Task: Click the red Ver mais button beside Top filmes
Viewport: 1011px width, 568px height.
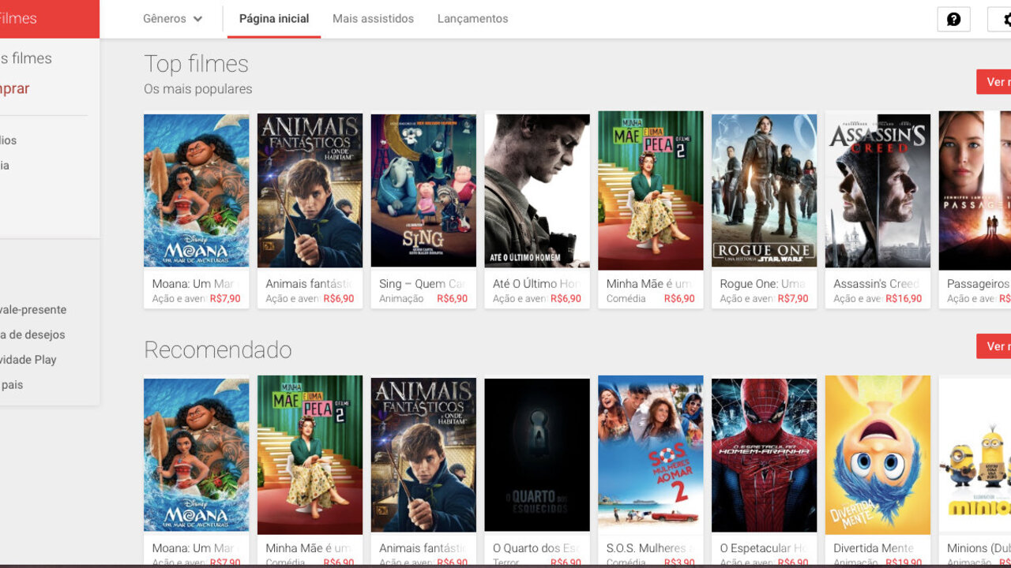Action: tap(994, 82)
